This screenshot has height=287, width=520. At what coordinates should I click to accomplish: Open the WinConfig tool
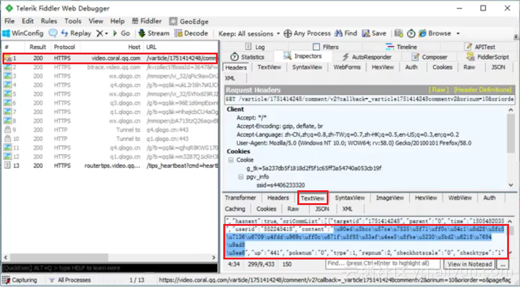coord(23,33)
